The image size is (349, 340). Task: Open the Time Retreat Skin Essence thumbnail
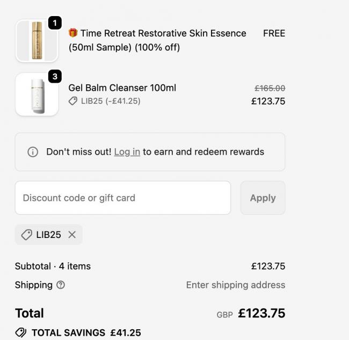click(37, 41)
